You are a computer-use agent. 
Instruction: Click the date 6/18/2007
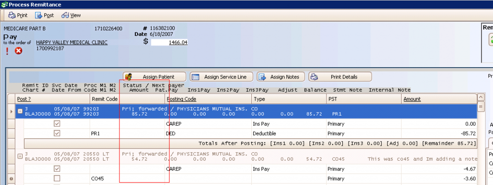(x=161, y=34)
